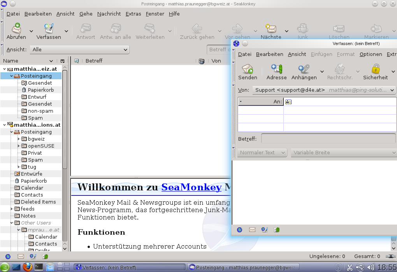Screen dimensions: 397x272
Task: Open the Nächste dropdown arrow
Action: click(x=286, y=31)
